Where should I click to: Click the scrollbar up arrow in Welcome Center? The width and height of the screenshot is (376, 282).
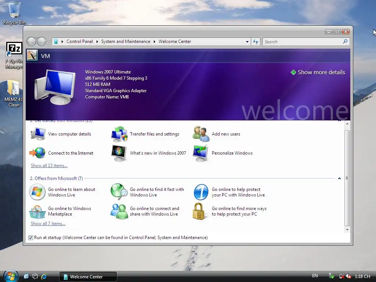tap(347, 124)
